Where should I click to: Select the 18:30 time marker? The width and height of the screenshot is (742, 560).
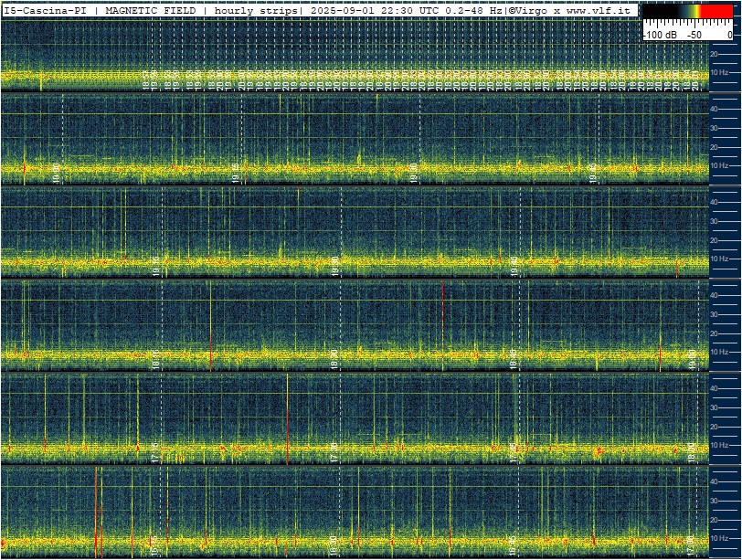pos(335,359)
